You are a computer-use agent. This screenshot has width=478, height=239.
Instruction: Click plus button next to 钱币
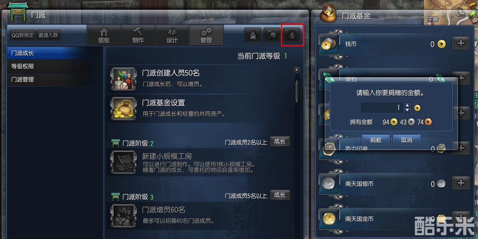(x=461, y=44)
